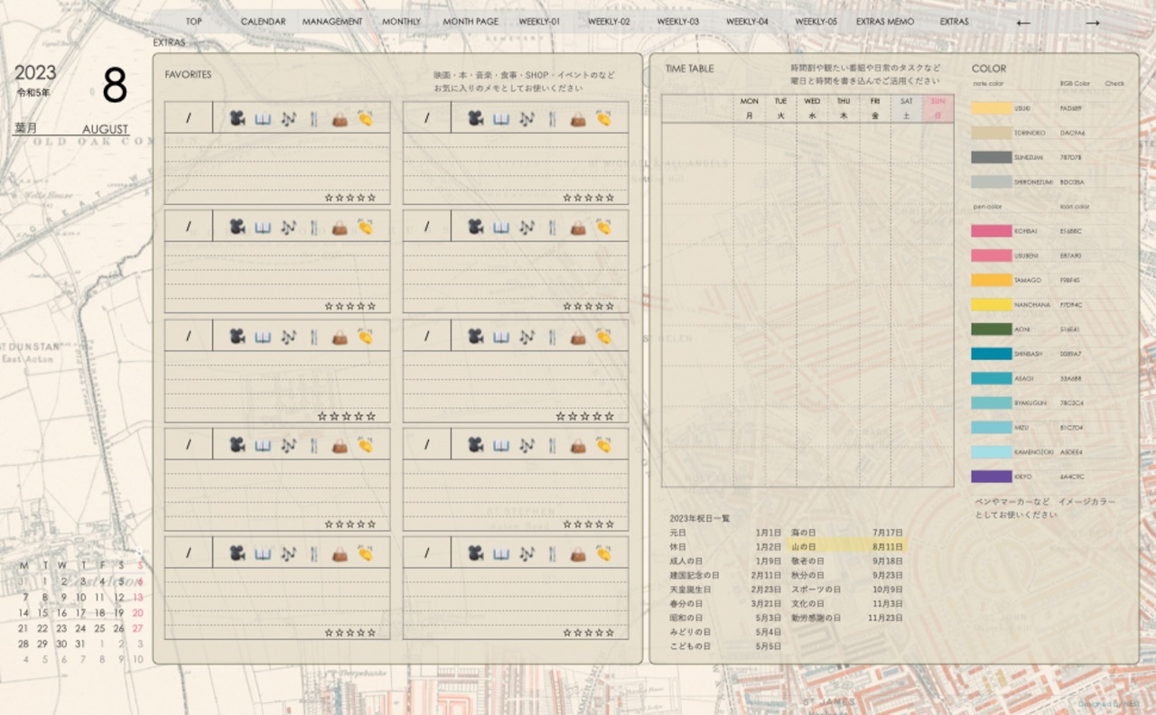Select the KIKYO purple pen color swatch
This screenshot has width=1156, height=715.
991,477
